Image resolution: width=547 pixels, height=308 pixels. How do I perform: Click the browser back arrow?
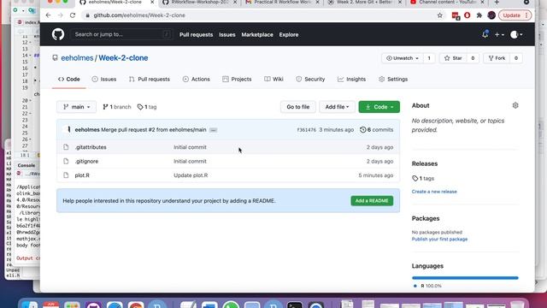pos(48,15)
